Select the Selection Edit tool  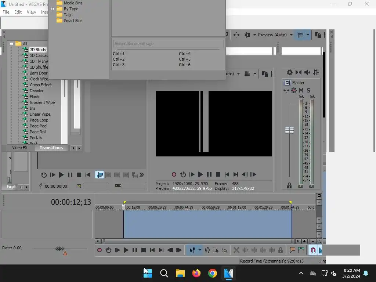click(216, 250)
